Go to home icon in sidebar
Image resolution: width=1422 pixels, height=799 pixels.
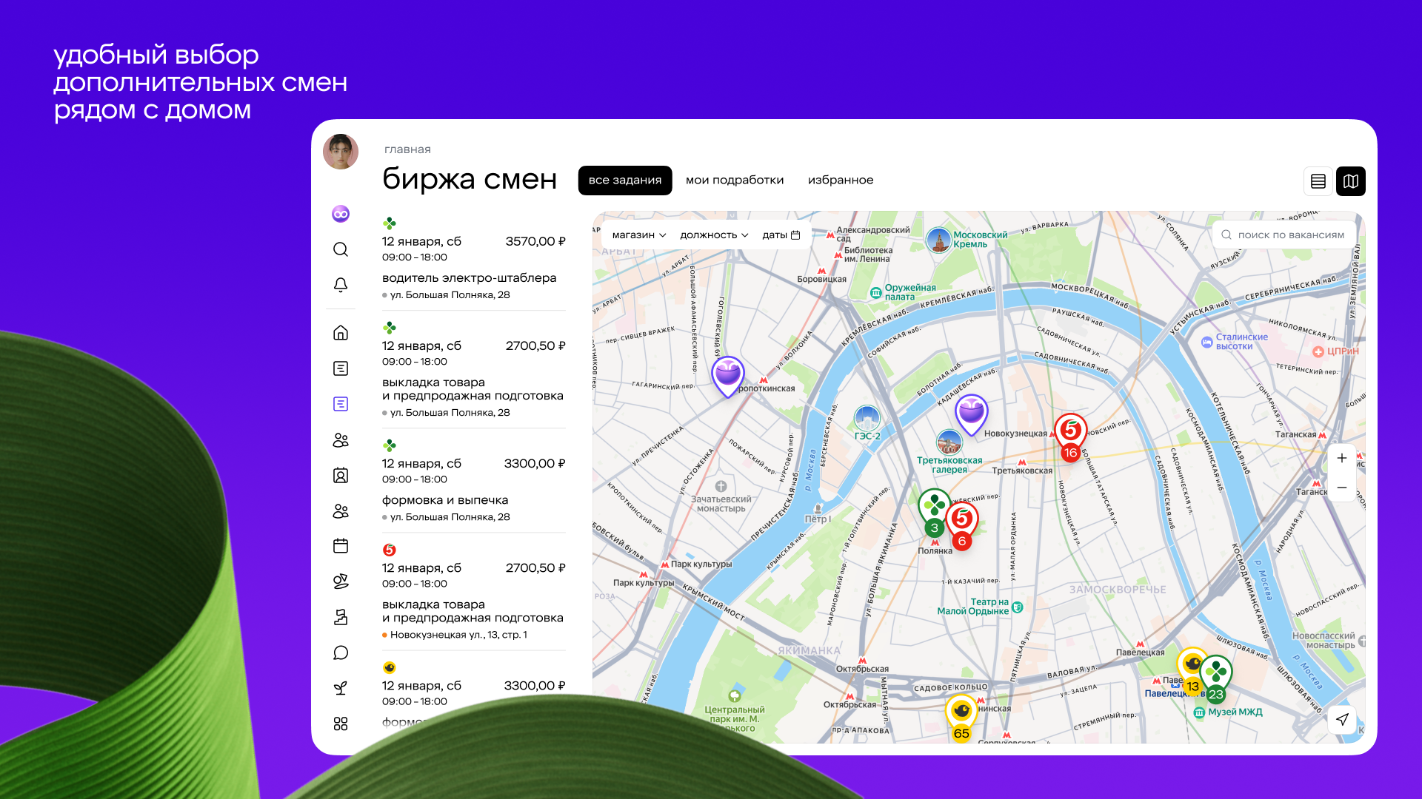point(341,333)
